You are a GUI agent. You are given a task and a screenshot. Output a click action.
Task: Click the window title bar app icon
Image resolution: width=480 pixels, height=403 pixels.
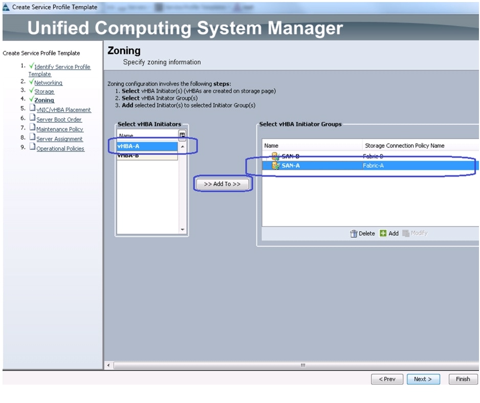pyautogui.click(x=6, y=7)
